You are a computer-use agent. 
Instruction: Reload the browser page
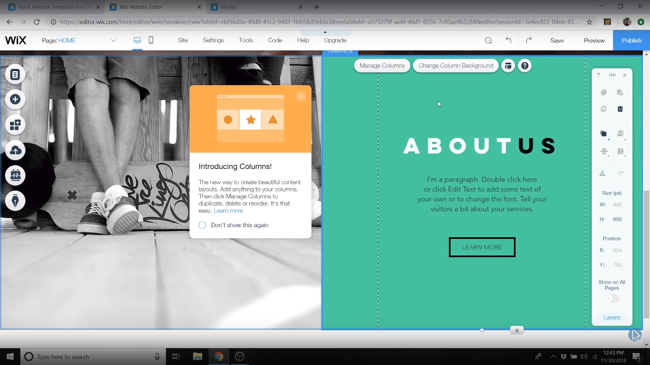[37, 22]
